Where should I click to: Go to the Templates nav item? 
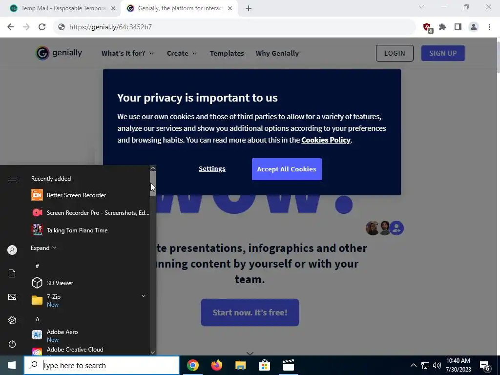coord(227,53)
